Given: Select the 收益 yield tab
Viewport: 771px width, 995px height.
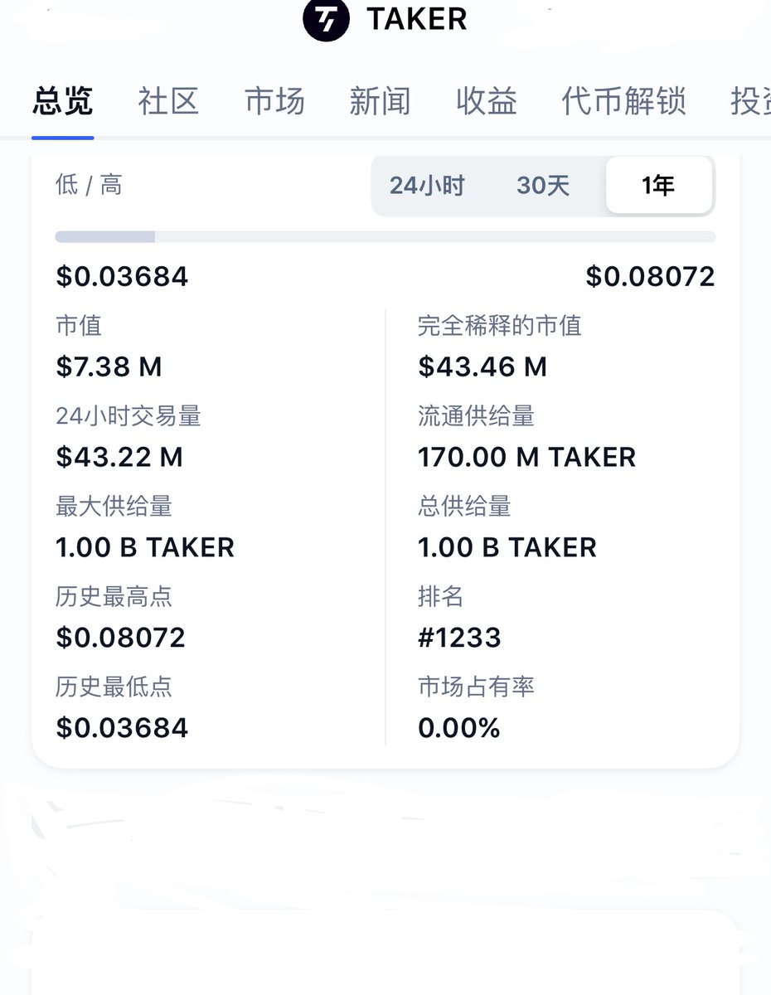Looking at the screenshot, I should [x=487, y=102].
